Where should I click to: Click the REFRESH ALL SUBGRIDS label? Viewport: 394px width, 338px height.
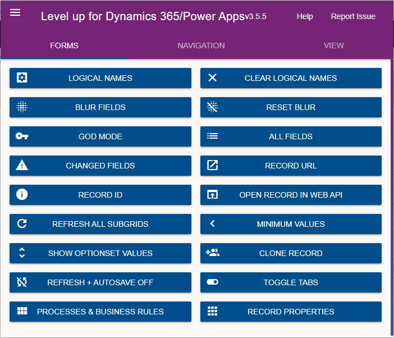pyautogui.click(x=100, y=224)
